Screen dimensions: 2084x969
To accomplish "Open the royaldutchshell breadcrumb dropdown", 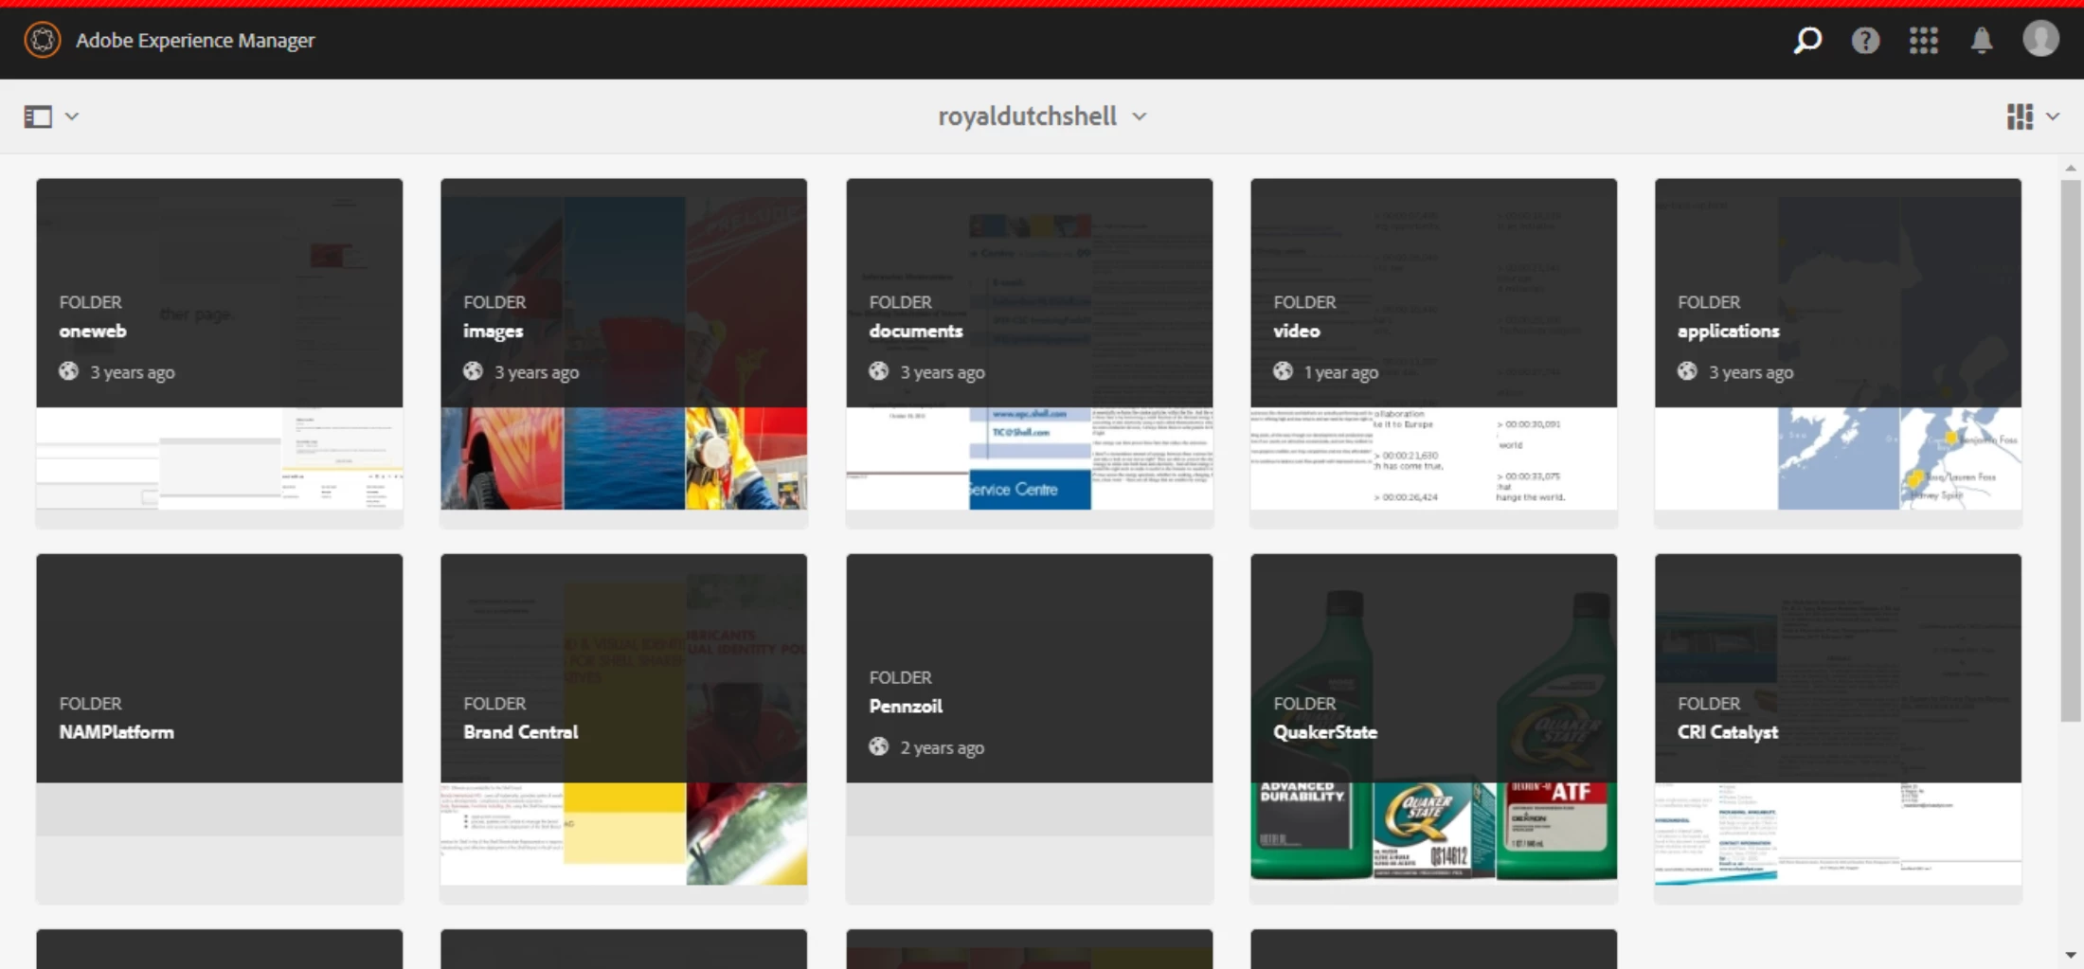I will [x=1042, y=117].
